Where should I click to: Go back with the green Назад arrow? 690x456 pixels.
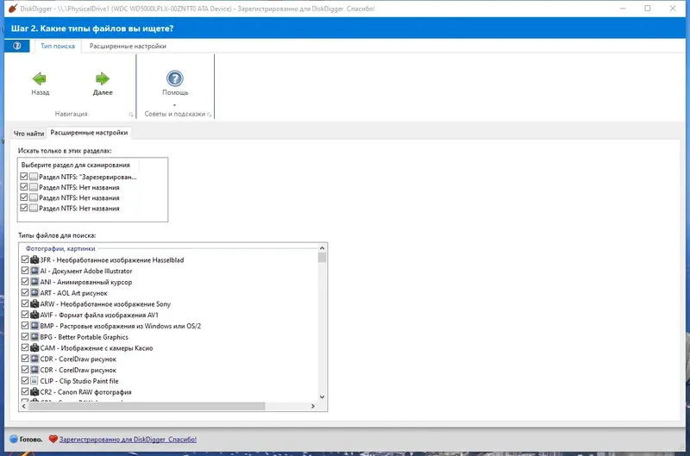point(40,78)
